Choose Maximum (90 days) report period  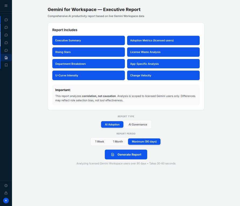click(x=144, y=142)
